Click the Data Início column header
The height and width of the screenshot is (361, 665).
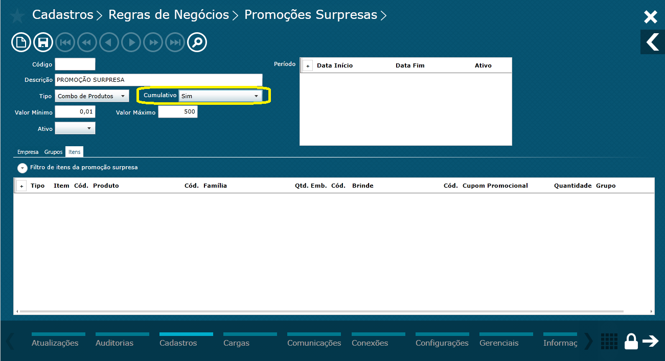[x=335, y=65]
